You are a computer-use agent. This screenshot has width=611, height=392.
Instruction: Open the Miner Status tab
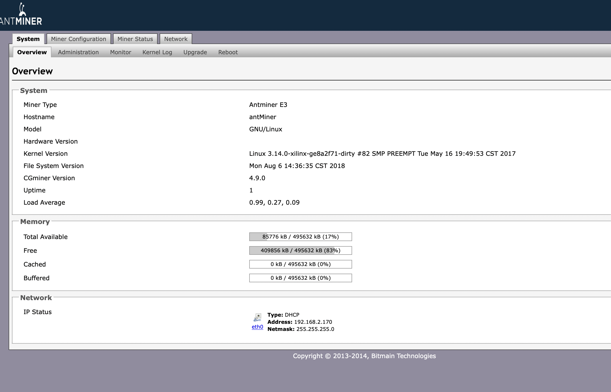135,39
